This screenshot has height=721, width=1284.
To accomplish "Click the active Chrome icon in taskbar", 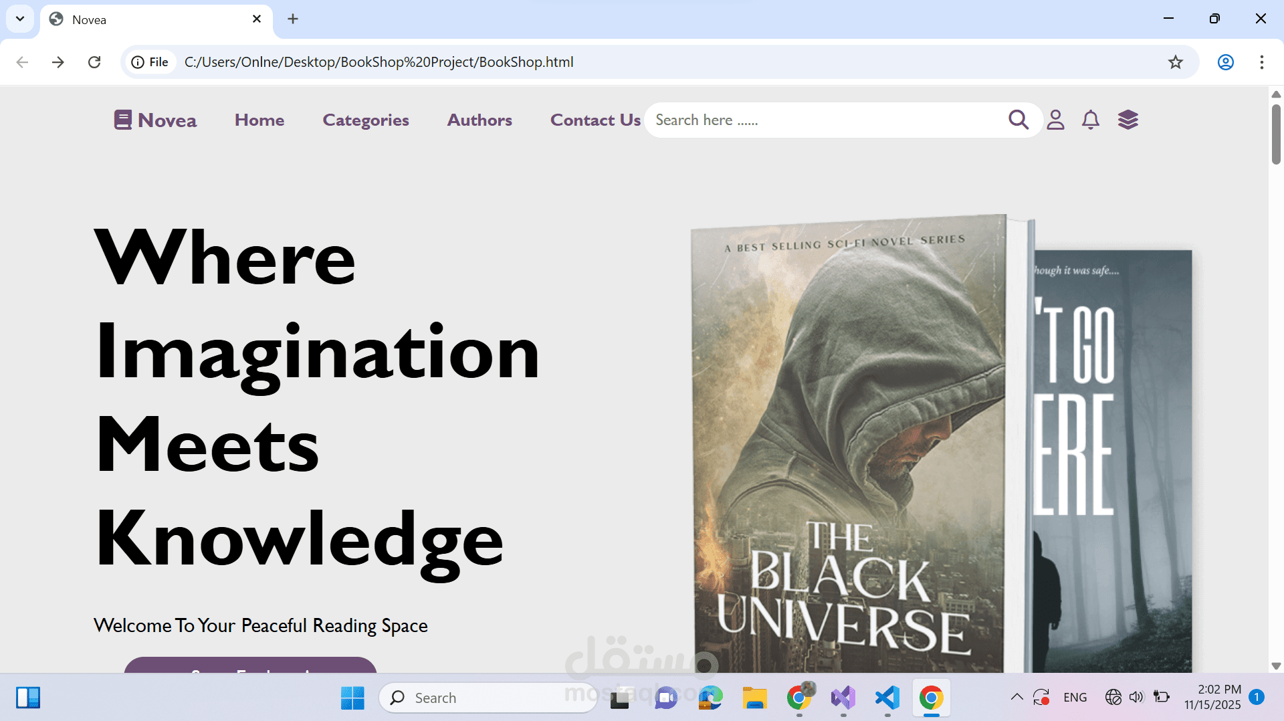I will [x=931, y=698].
